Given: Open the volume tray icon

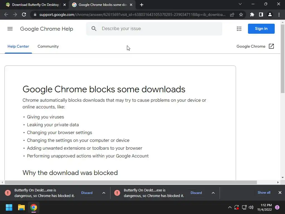Looking at the screenshot, I should coord(251,207).
